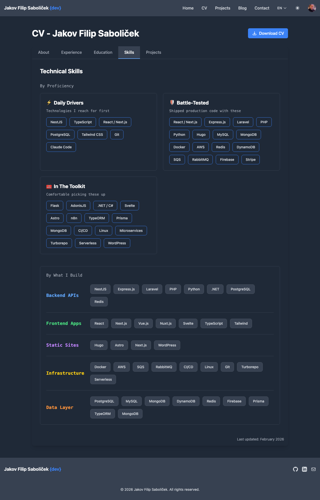Click the footer site logo text
The width and height of the screenshot is (320, 500).
32,469
